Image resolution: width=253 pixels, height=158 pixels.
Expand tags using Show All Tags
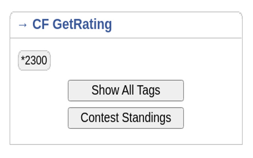[126, 90]
